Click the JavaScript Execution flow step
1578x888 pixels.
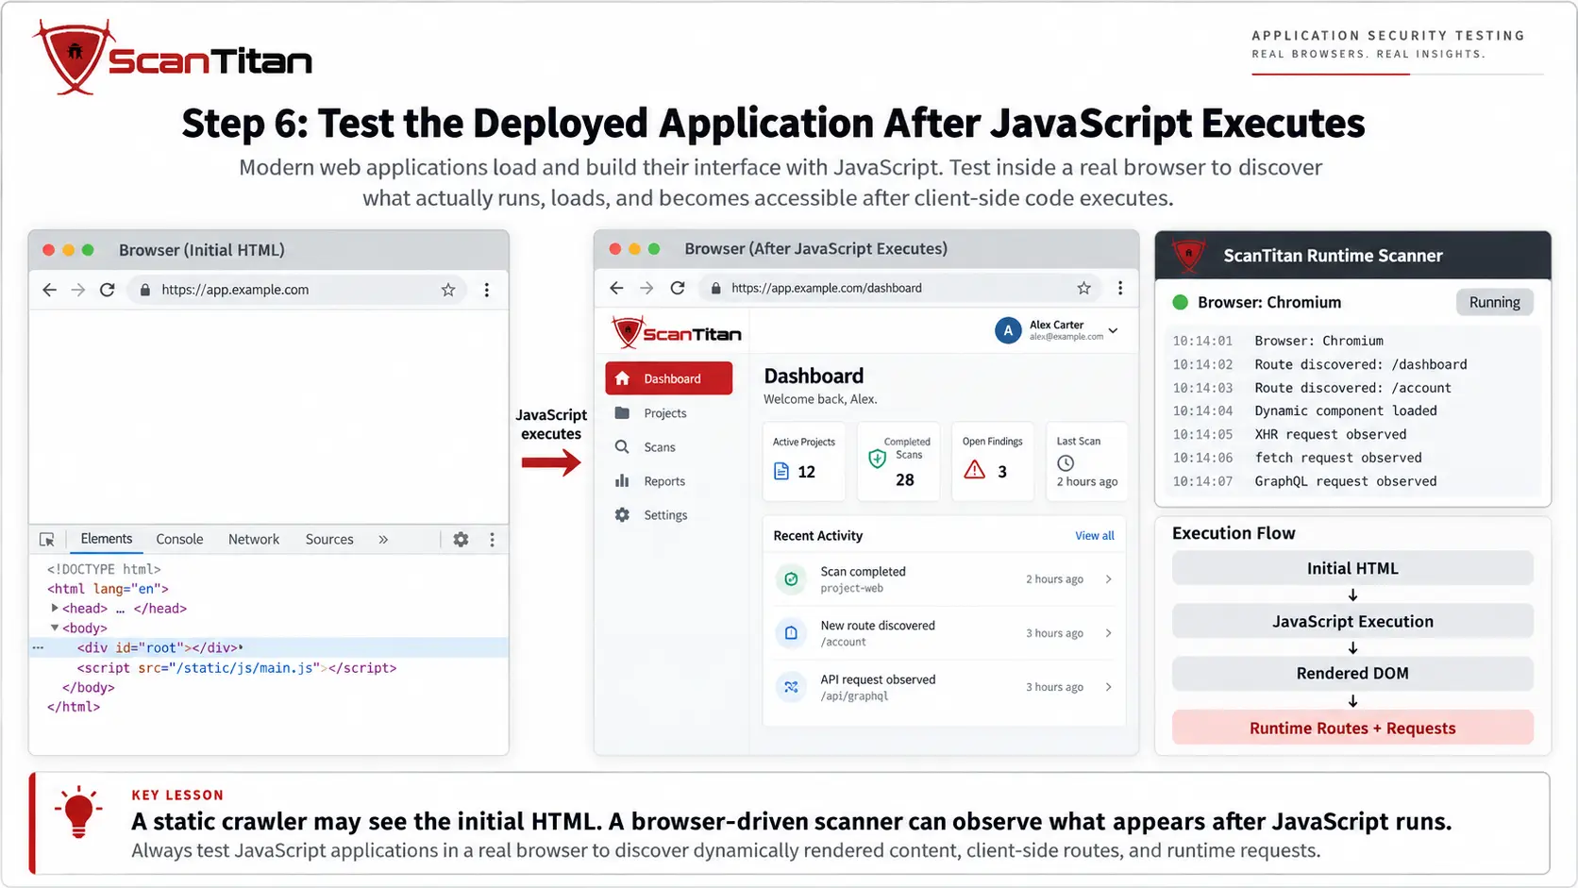1352,621
